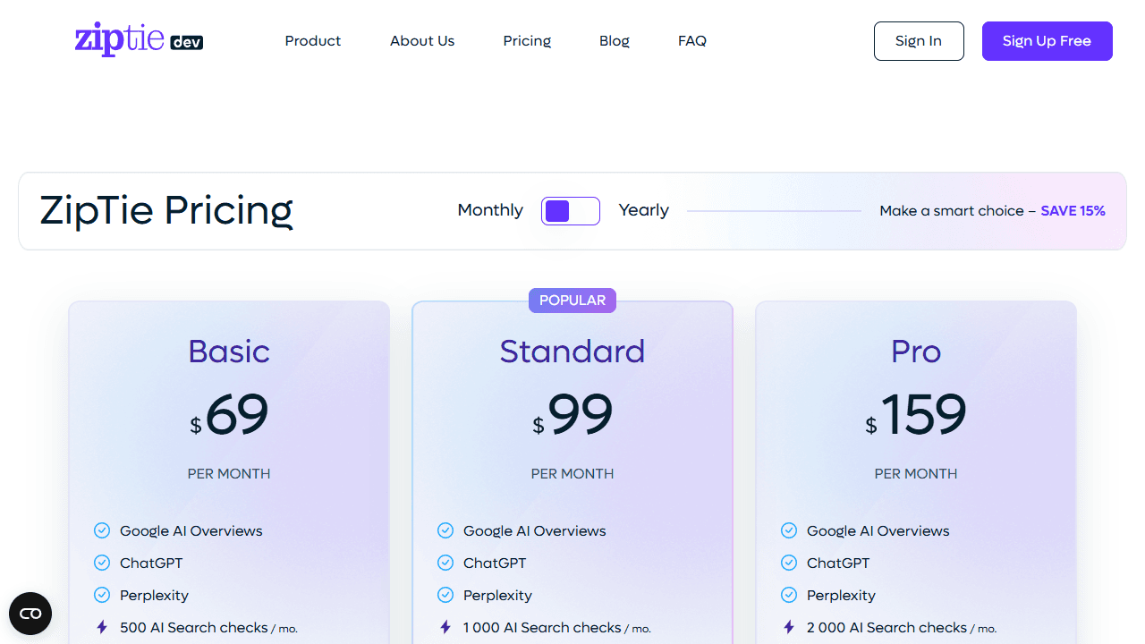
Task: Click the 159 dollar price
Action: coord(916,415)
